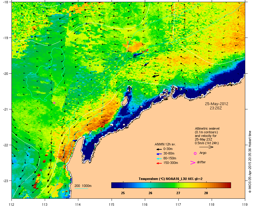Click the longitude axis label 118

click(x=212, y=204)
